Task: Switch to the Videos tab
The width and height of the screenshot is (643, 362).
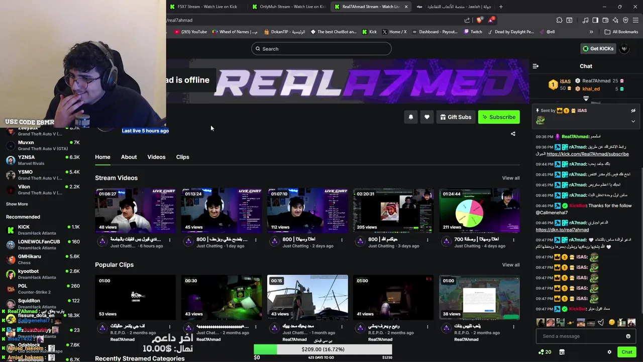Action: pyautogui.click(x=156, y=157)
